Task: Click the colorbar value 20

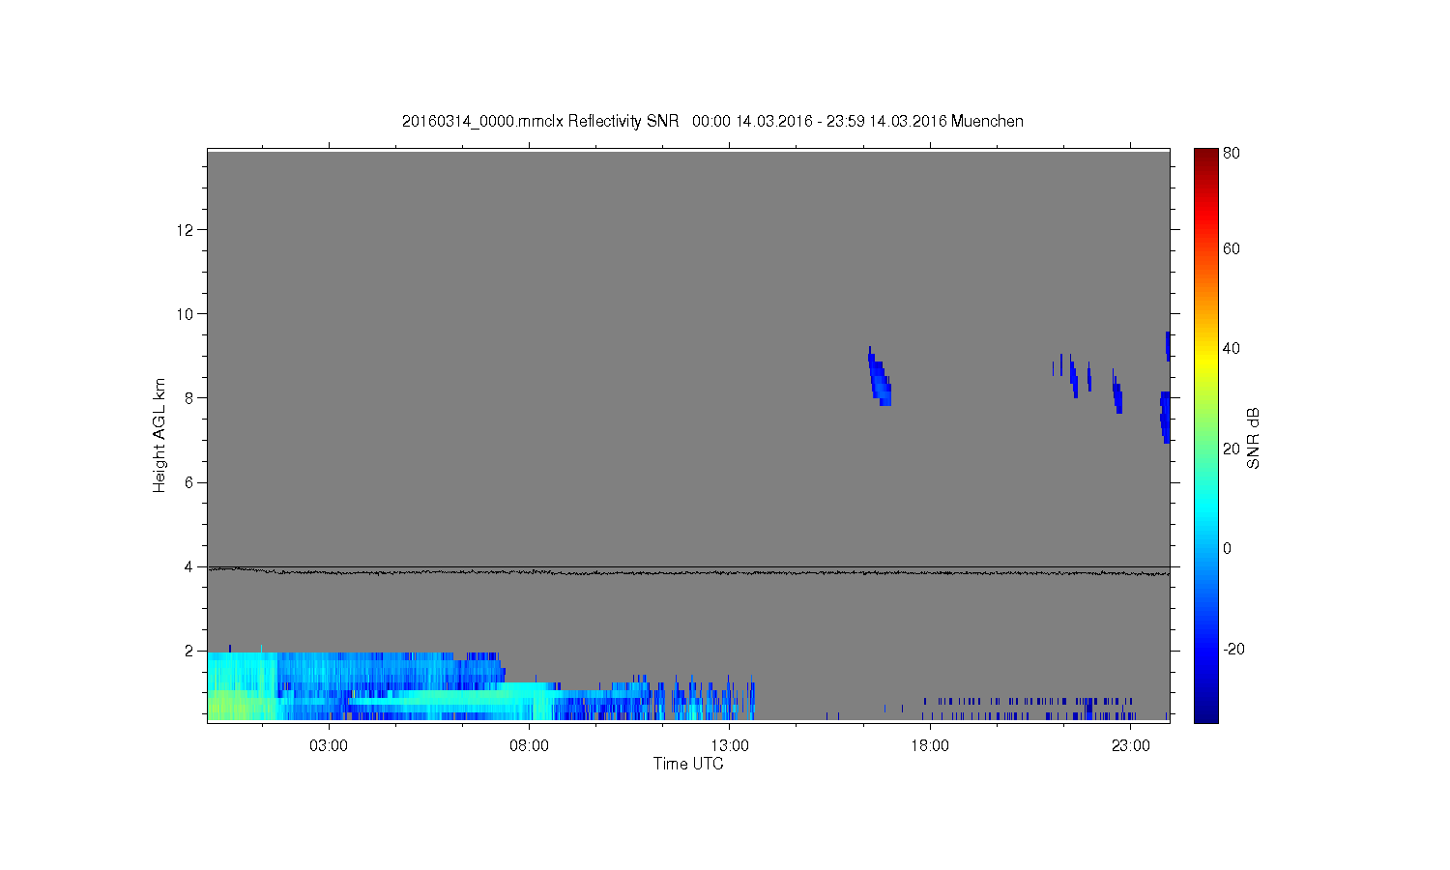Action: point(1232,449)
